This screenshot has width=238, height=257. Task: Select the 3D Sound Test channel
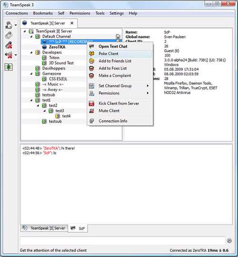tap(61, 63)
